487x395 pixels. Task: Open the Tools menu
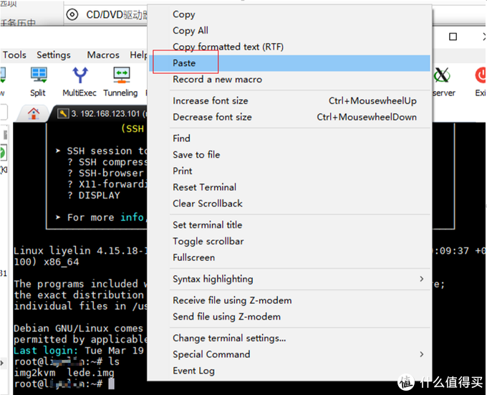14,55
